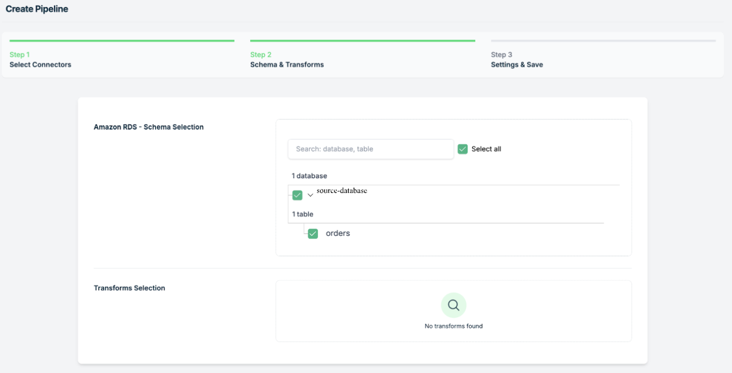Click the 'No transforms found' message

(453, 326)
